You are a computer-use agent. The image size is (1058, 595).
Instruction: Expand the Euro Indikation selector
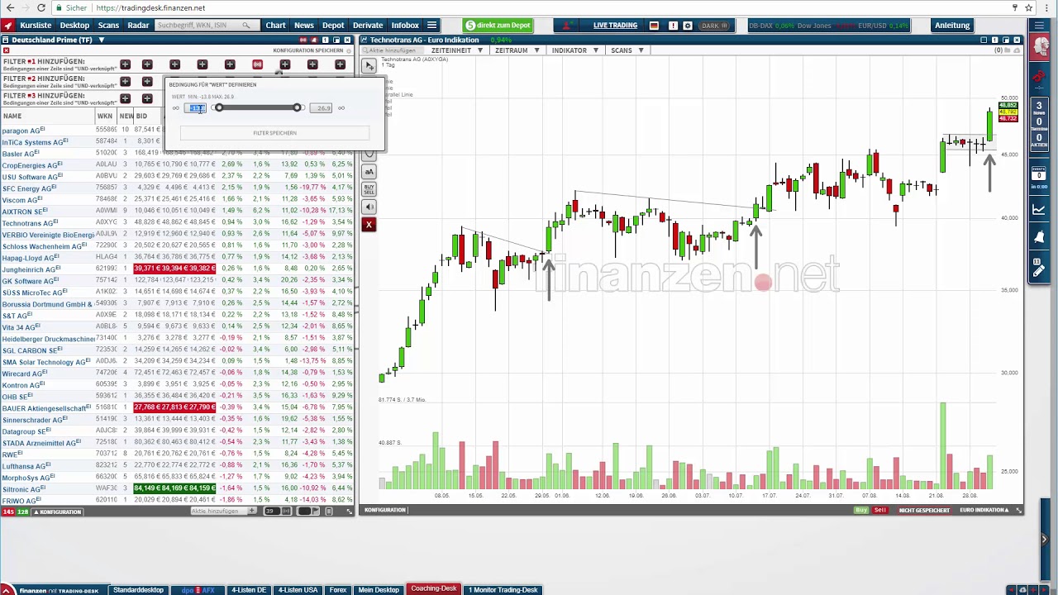tap(984, 510)
